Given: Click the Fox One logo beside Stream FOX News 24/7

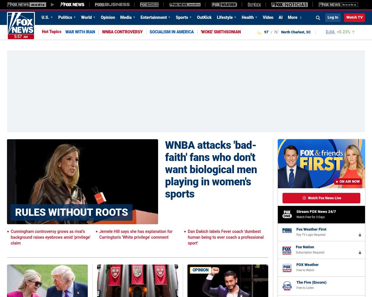Looking at the screenshot, I should (287, 214).
